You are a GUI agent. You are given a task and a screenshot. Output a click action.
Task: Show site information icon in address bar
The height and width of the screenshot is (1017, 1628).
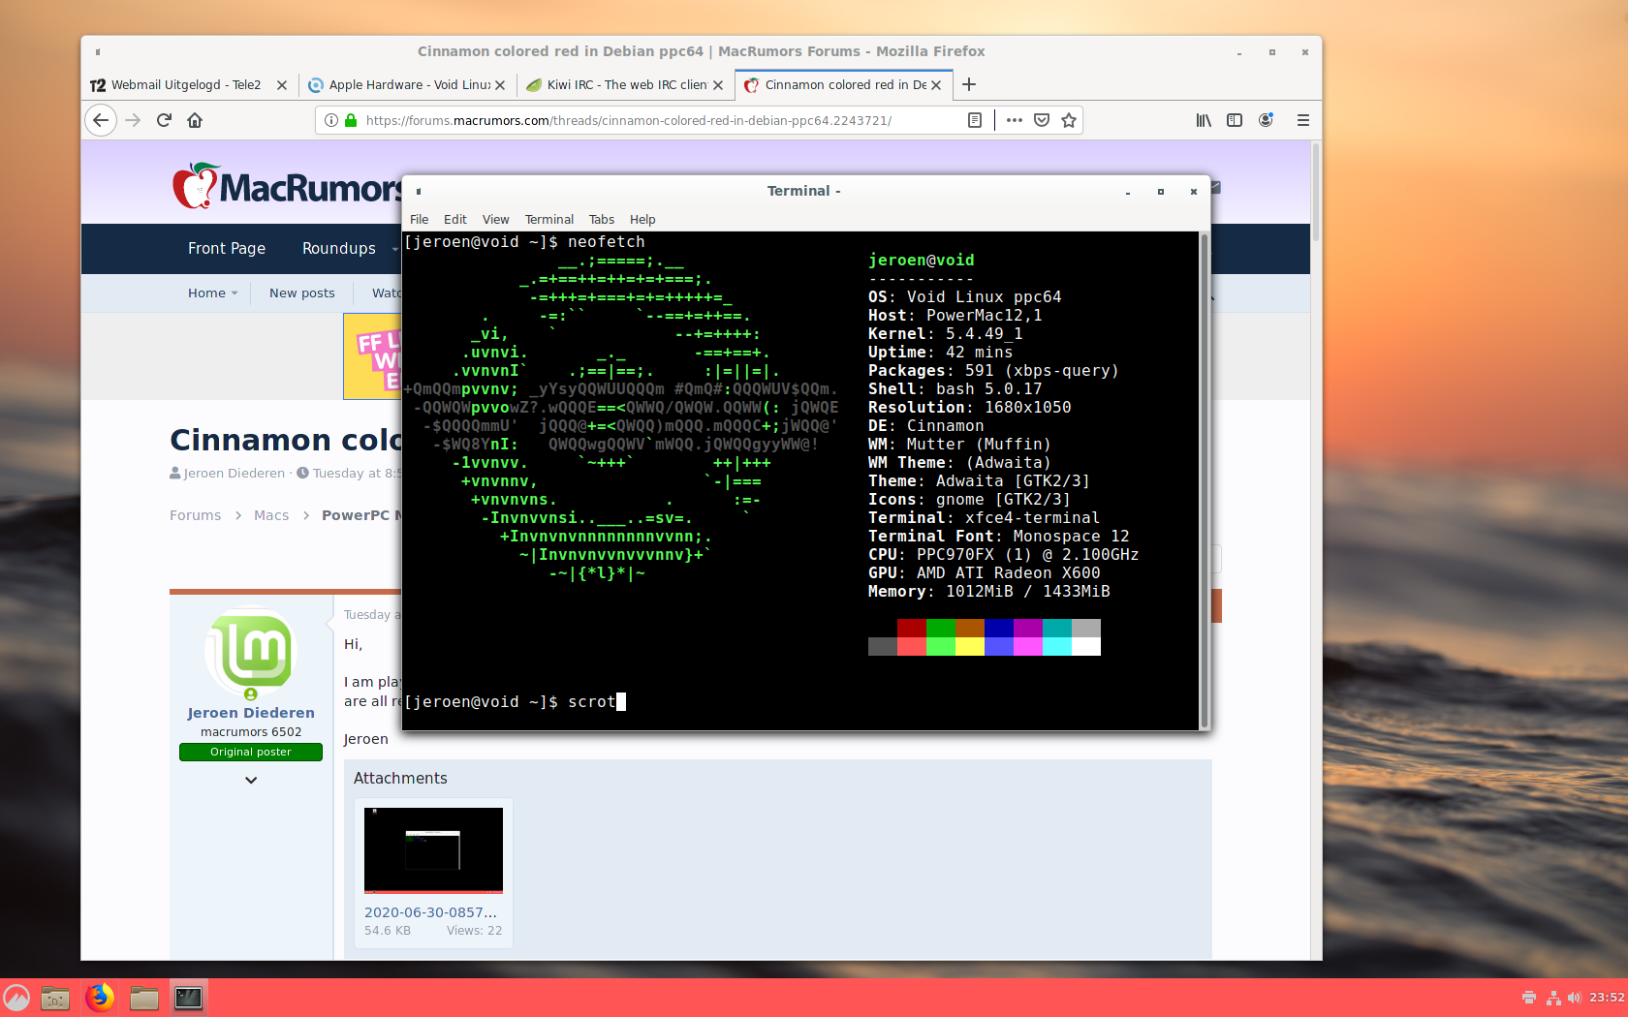click(331, 120)
